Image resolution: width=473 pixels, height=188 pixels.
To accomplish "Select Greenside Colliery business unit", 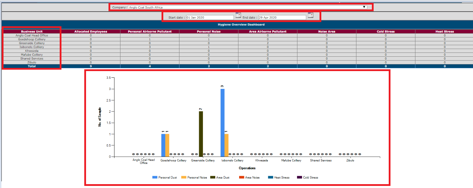I will (32, 43).
